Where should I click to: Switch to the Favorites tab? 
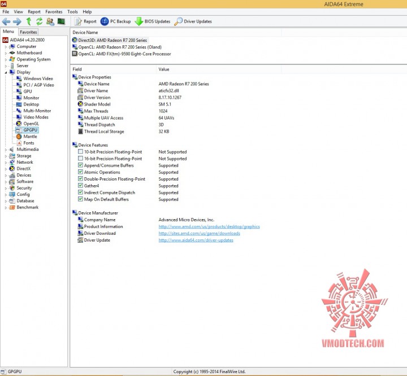pos(28,32)
